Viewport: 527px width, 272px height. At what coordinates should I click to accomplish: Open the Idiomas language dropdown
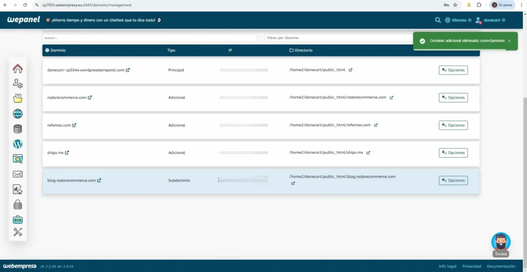458,20
